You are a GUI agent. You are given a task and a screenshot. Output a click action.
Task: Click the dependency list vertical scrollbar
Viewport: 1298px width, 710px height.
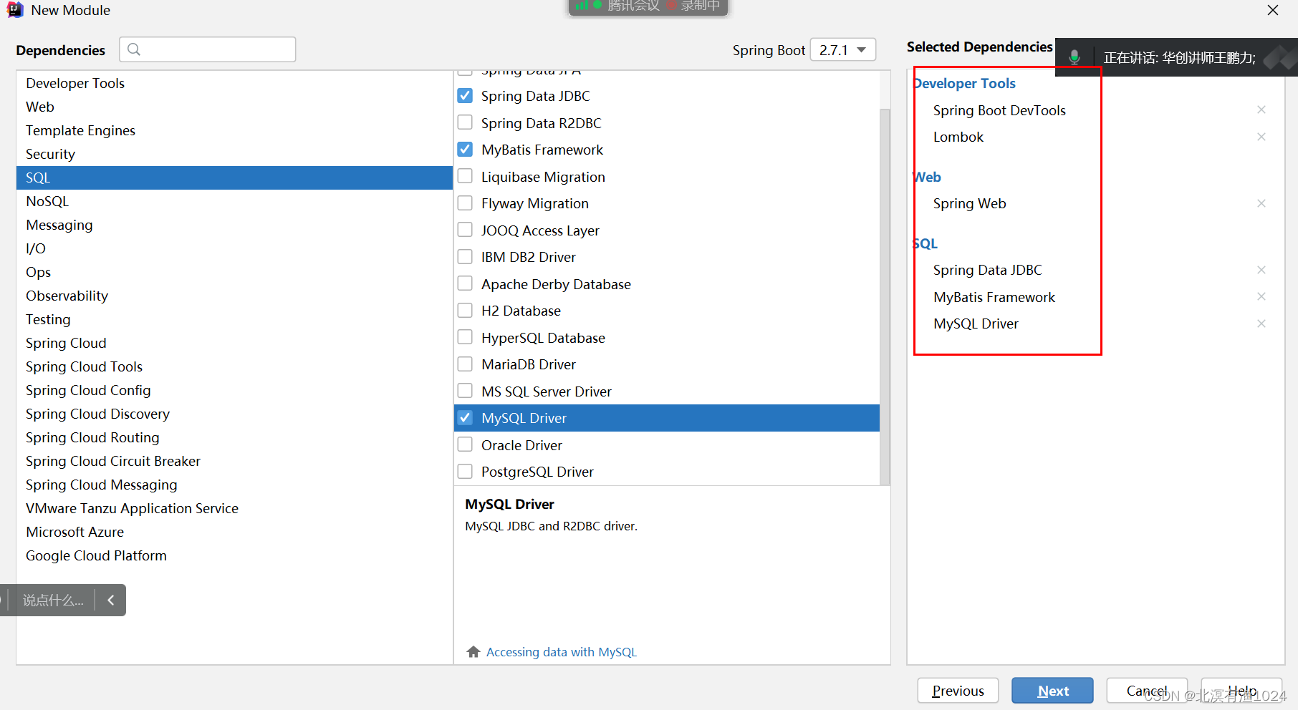point(885,297)
